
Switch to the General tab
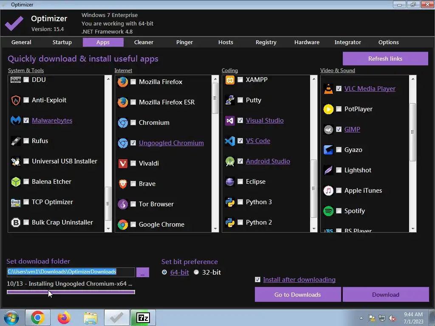pyautogui.click(x=21, y=42)
